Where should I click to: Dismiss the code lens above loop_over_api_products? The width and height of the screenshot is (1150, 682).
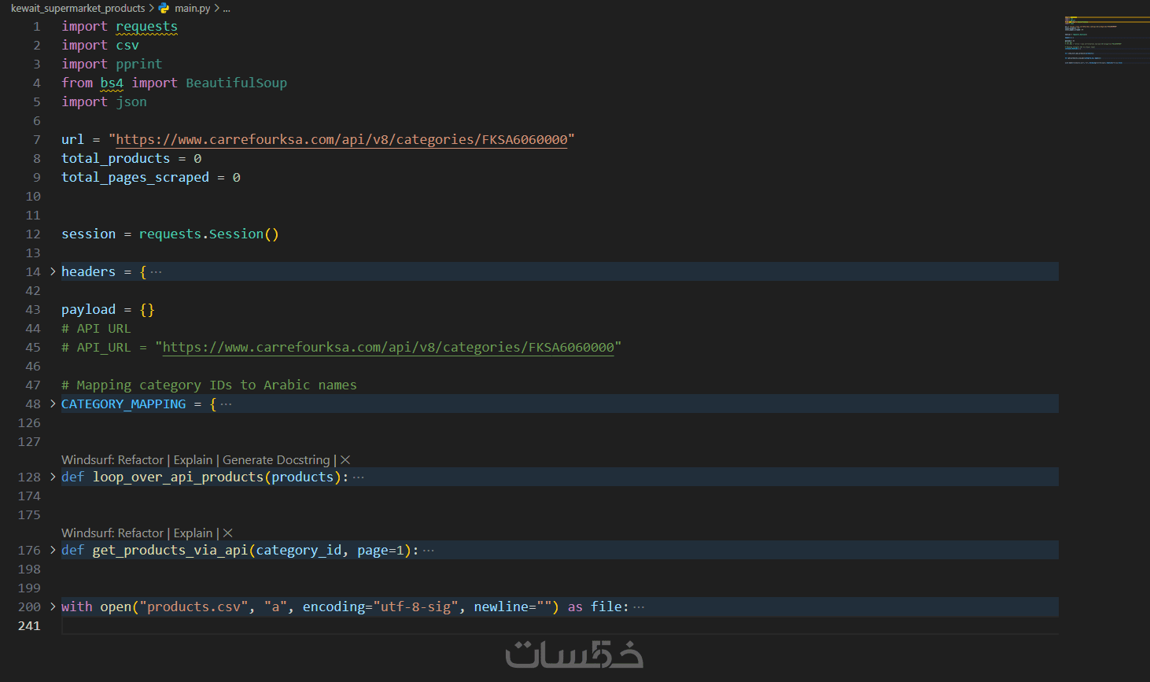coord(345,460)
